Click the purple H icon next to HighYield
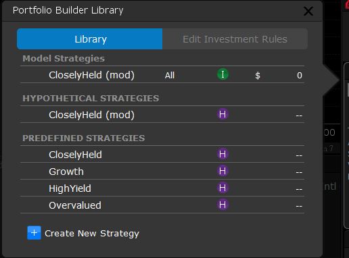 click(223, 188)
